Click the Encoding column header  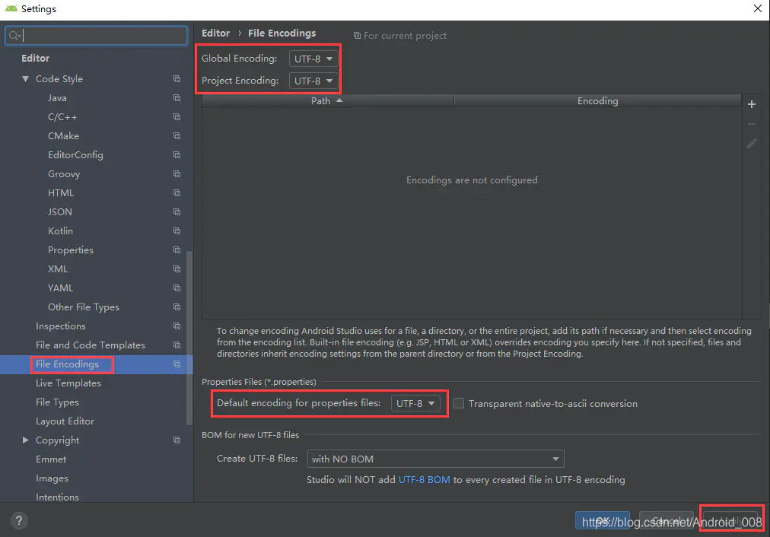pyautogui.click(x=597, y=100)
